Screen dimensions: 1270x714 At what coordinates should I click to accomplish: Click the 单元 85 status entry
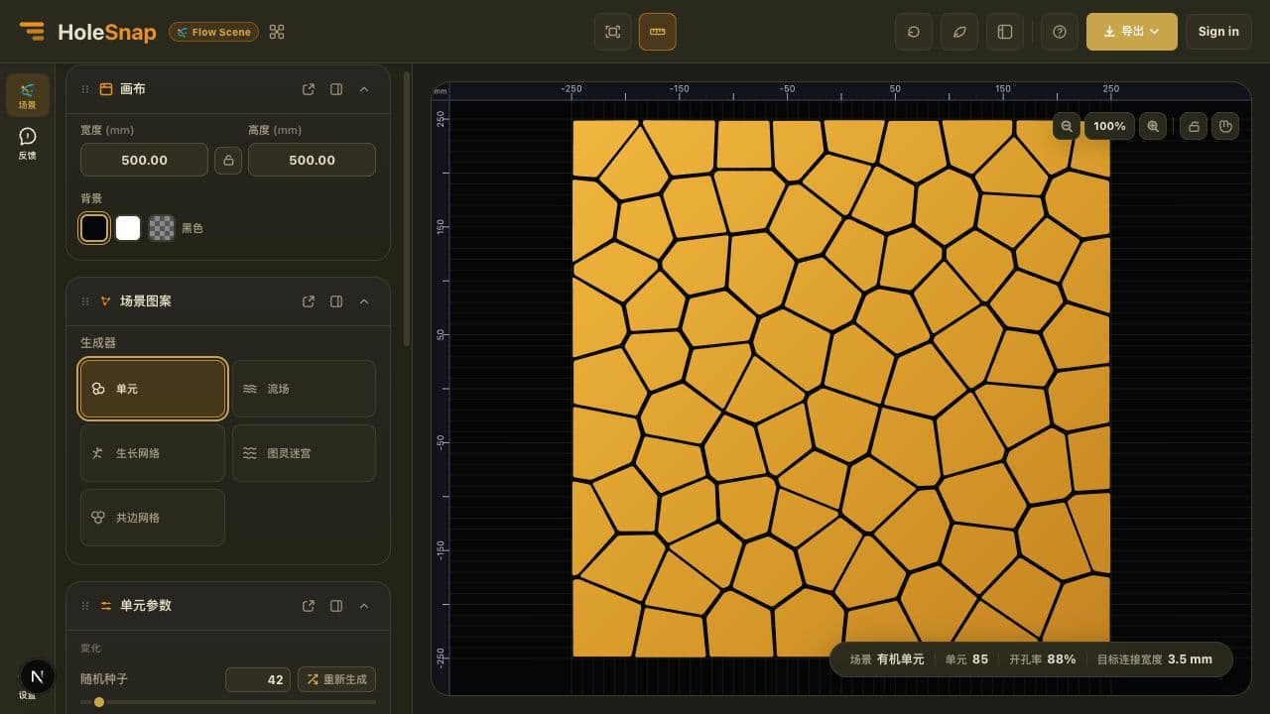pos(966,659)
